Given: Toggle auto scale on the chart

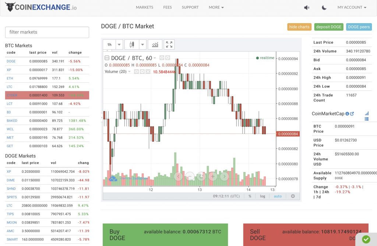Looking at the screenshot, I should click(278, 196).
